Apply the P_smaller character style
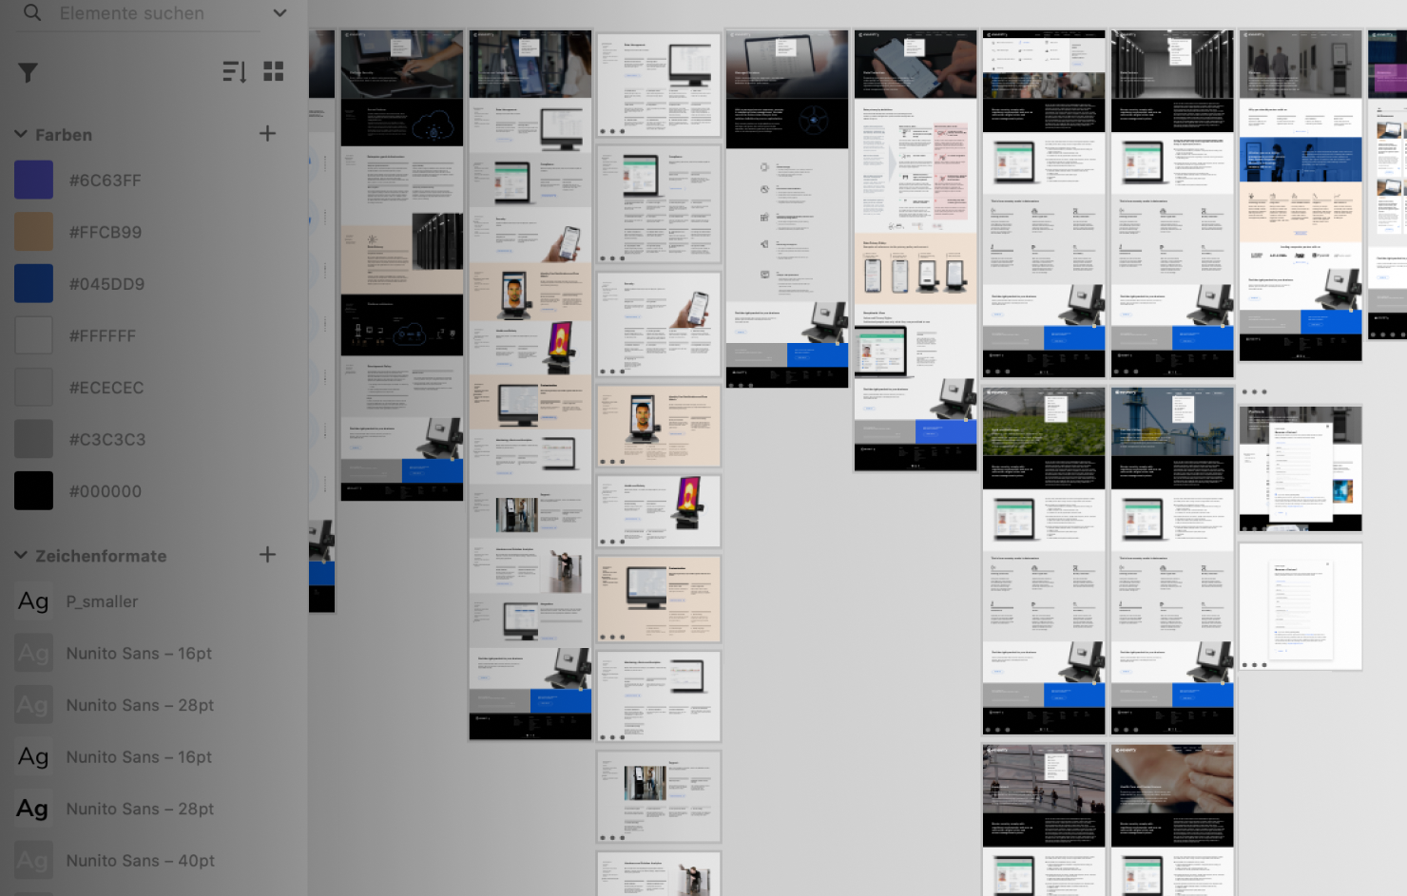 pos(102,601)
